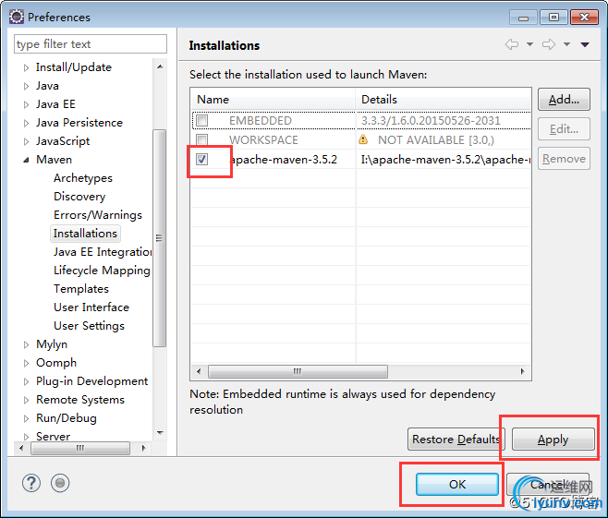The width and height of the screenshot is (608, 518).
Task: Expand the Java EE tree node
Action: coord(26,104)
